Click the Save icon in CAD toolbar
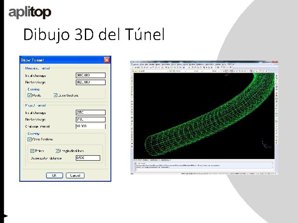The height and width of the screenshot is (223, 298). 138,67
